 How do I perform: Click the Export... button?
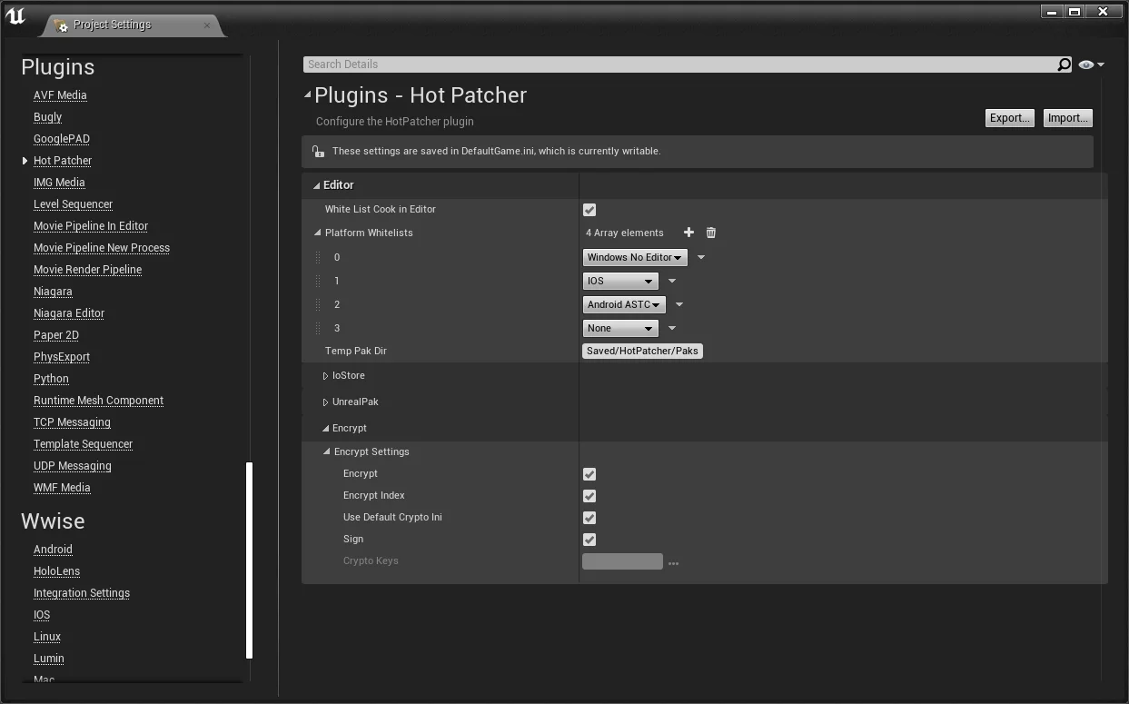coord(1009,118)
